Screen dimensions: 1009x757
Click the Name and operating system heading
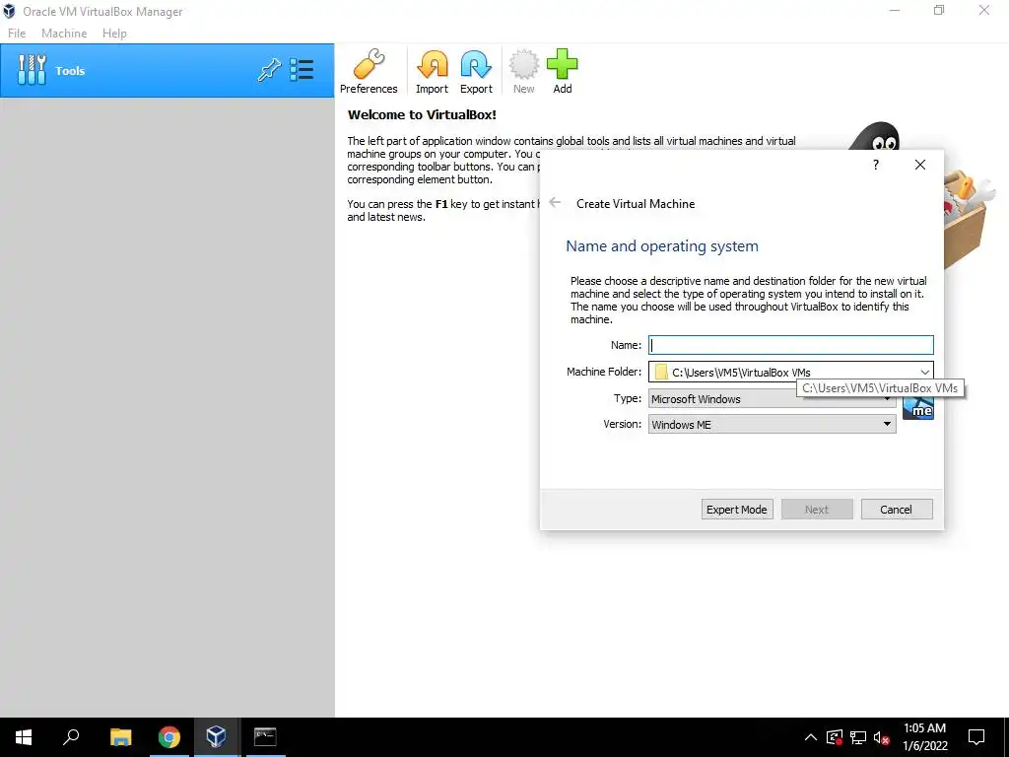pyautogui.click(x=661, y=245)
